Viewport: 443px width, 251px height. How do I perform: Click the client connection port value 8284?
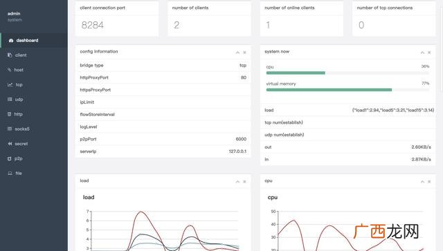(x=92, y=25)
